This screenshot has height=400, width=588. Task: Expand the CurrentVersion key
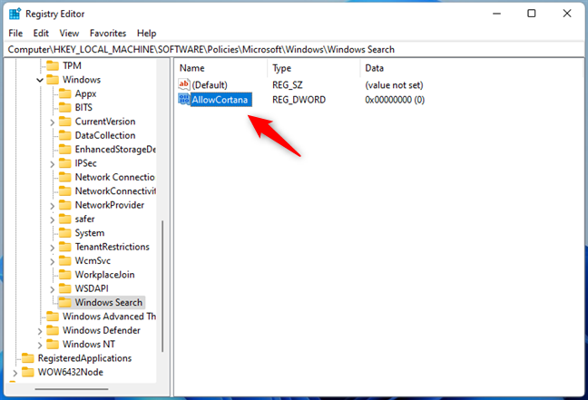point(52,122)
